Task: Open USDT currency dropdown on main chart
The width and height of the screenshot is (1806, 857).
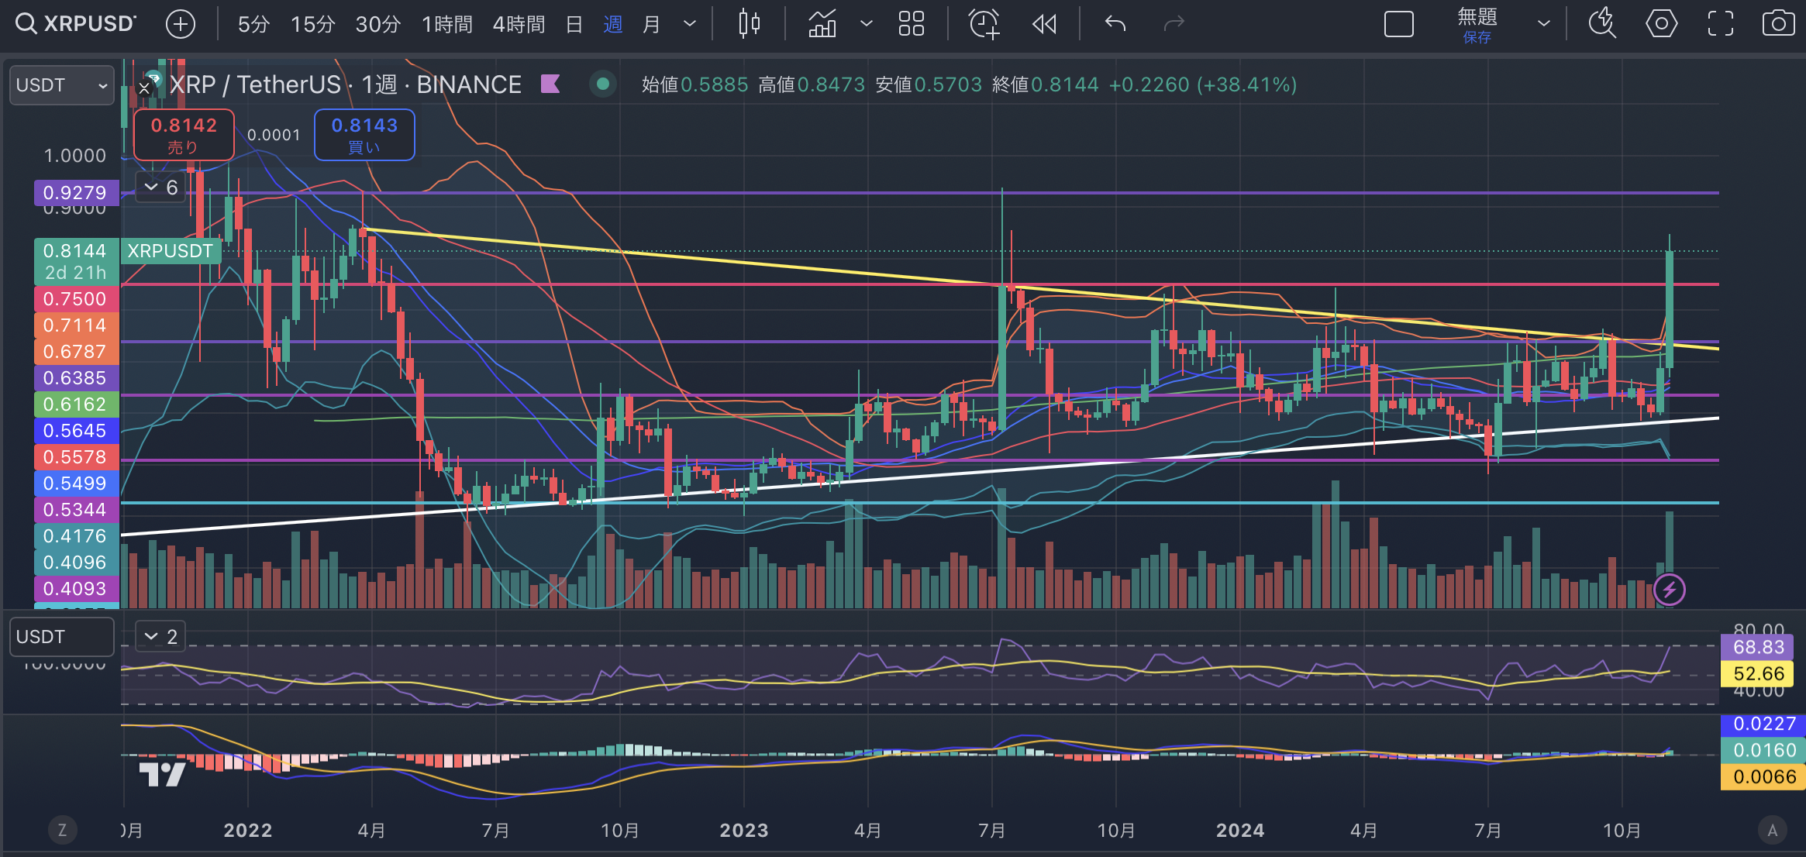Action: click(x=61, y=85)
